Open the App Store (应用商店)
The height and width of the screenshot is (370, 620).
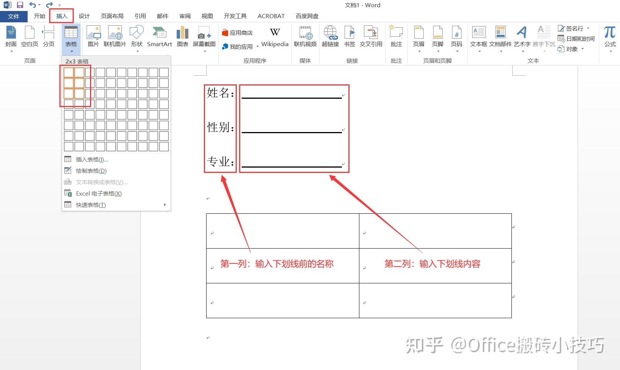coord(238,33)
